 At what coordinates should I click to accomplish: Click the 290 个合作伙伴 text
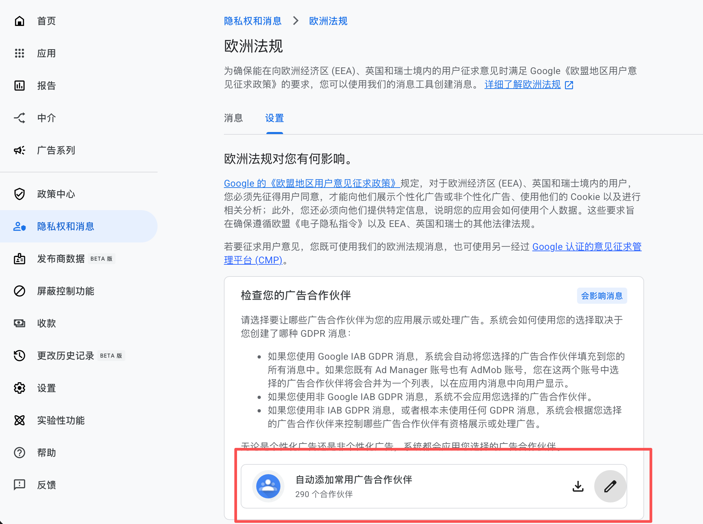324,494
